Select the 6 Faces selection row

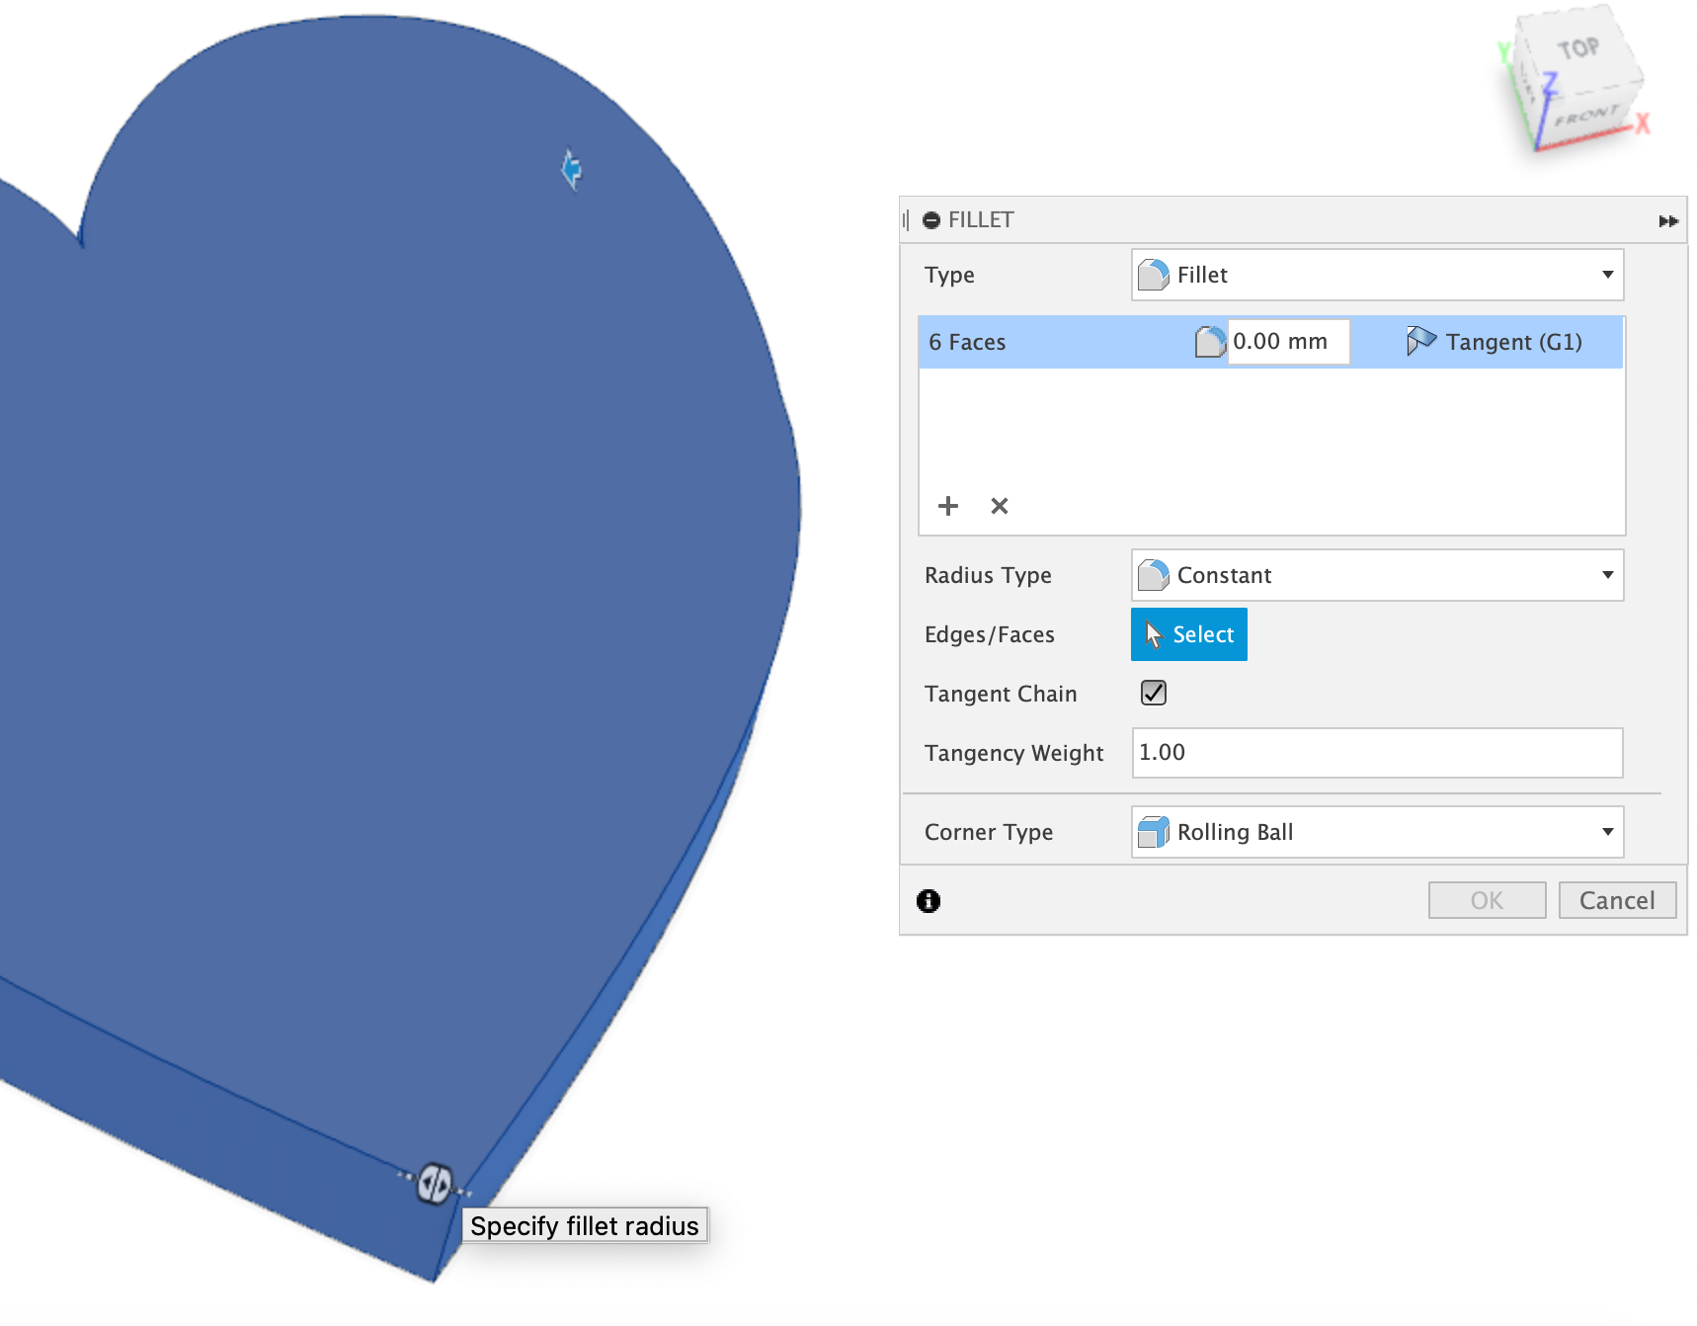[x=1270, y=342]
